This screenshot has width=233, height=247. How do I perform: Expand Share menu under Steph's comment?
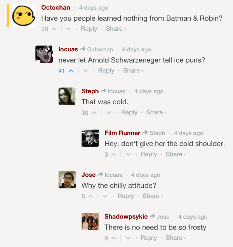[156, 112]
